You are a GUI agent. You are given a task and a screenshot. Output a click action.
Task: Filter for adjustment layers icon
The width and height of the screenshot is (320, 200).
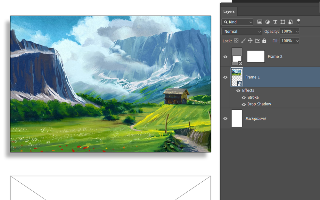point(267,22)
